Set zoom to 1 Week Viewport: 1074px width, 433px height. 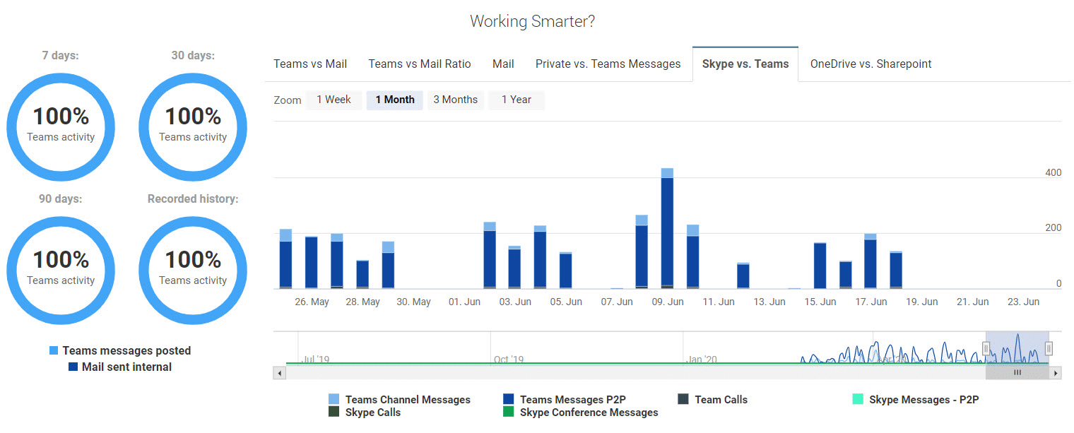point(334,100)
